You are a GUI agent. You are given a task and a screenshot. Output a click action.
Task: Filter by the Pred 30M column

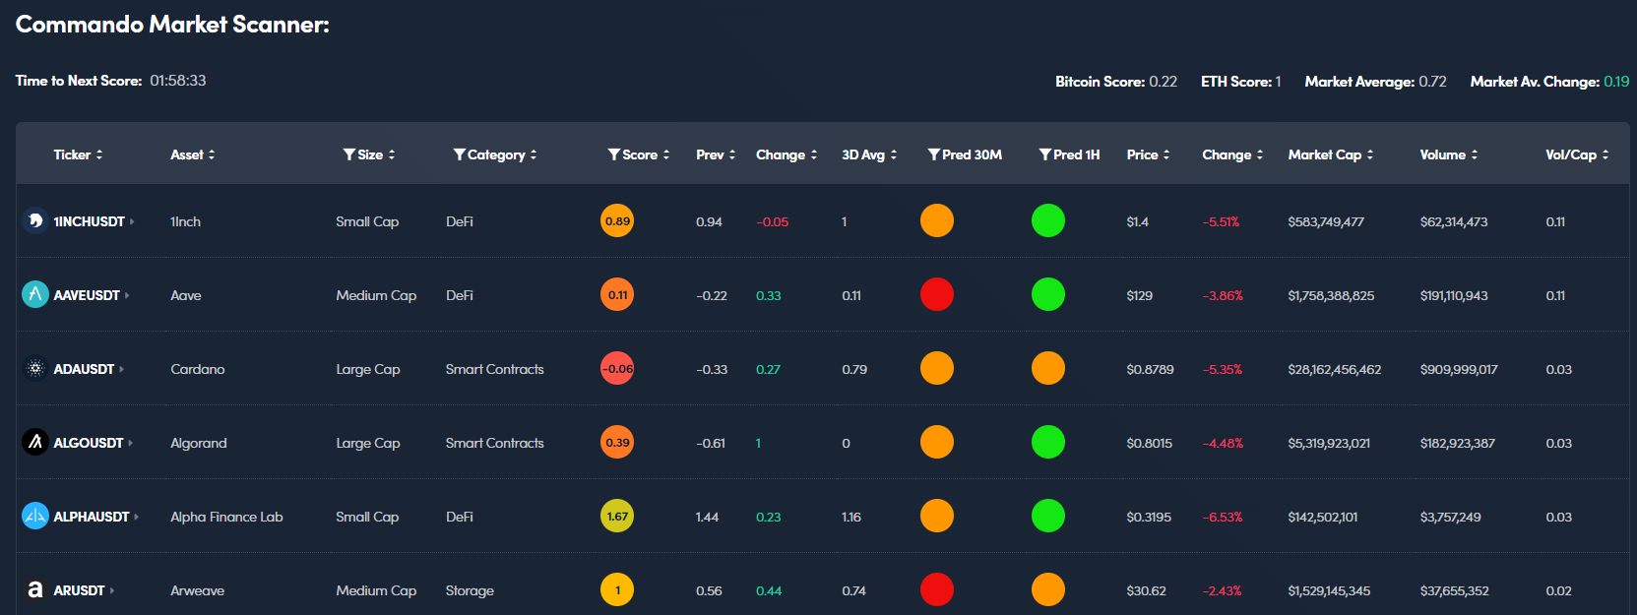(x=933, y=154)
